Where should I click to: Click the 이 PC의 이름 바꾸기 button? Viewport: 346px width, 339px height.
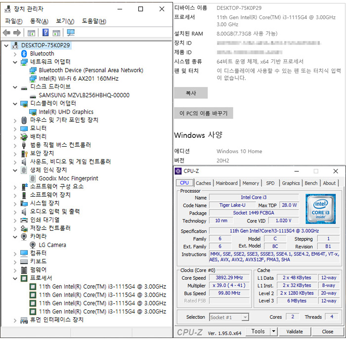204,113
